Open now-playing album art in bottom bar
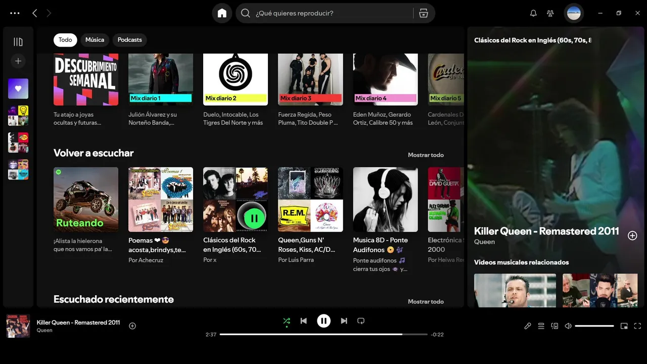Screen dimensions: 647x364 pyautogui.click(x=18, y=326)
